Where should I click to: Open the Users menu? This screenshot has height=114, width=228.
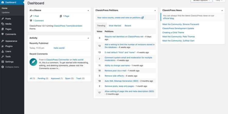(x=8, y=51)
